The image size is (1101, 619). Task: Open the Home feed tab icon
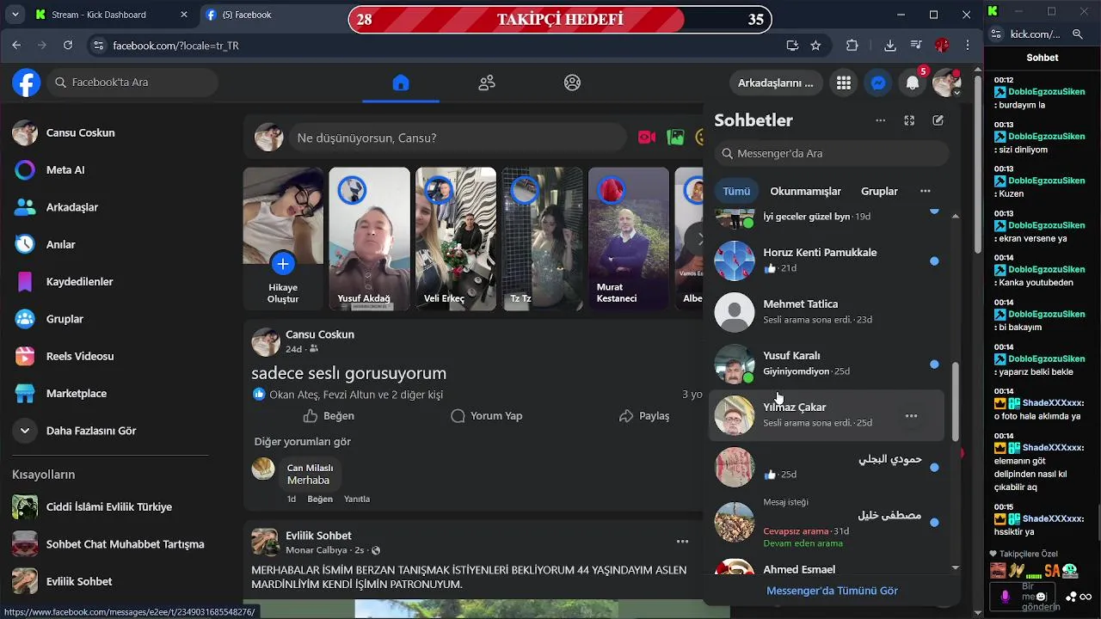pyautogui.click(x=401, y=83)
